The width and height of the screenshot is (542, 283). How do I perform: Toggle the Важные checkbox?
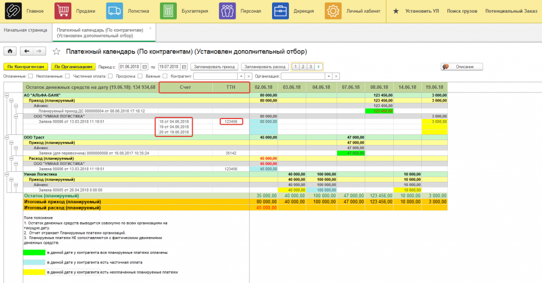tap(165, 76)
